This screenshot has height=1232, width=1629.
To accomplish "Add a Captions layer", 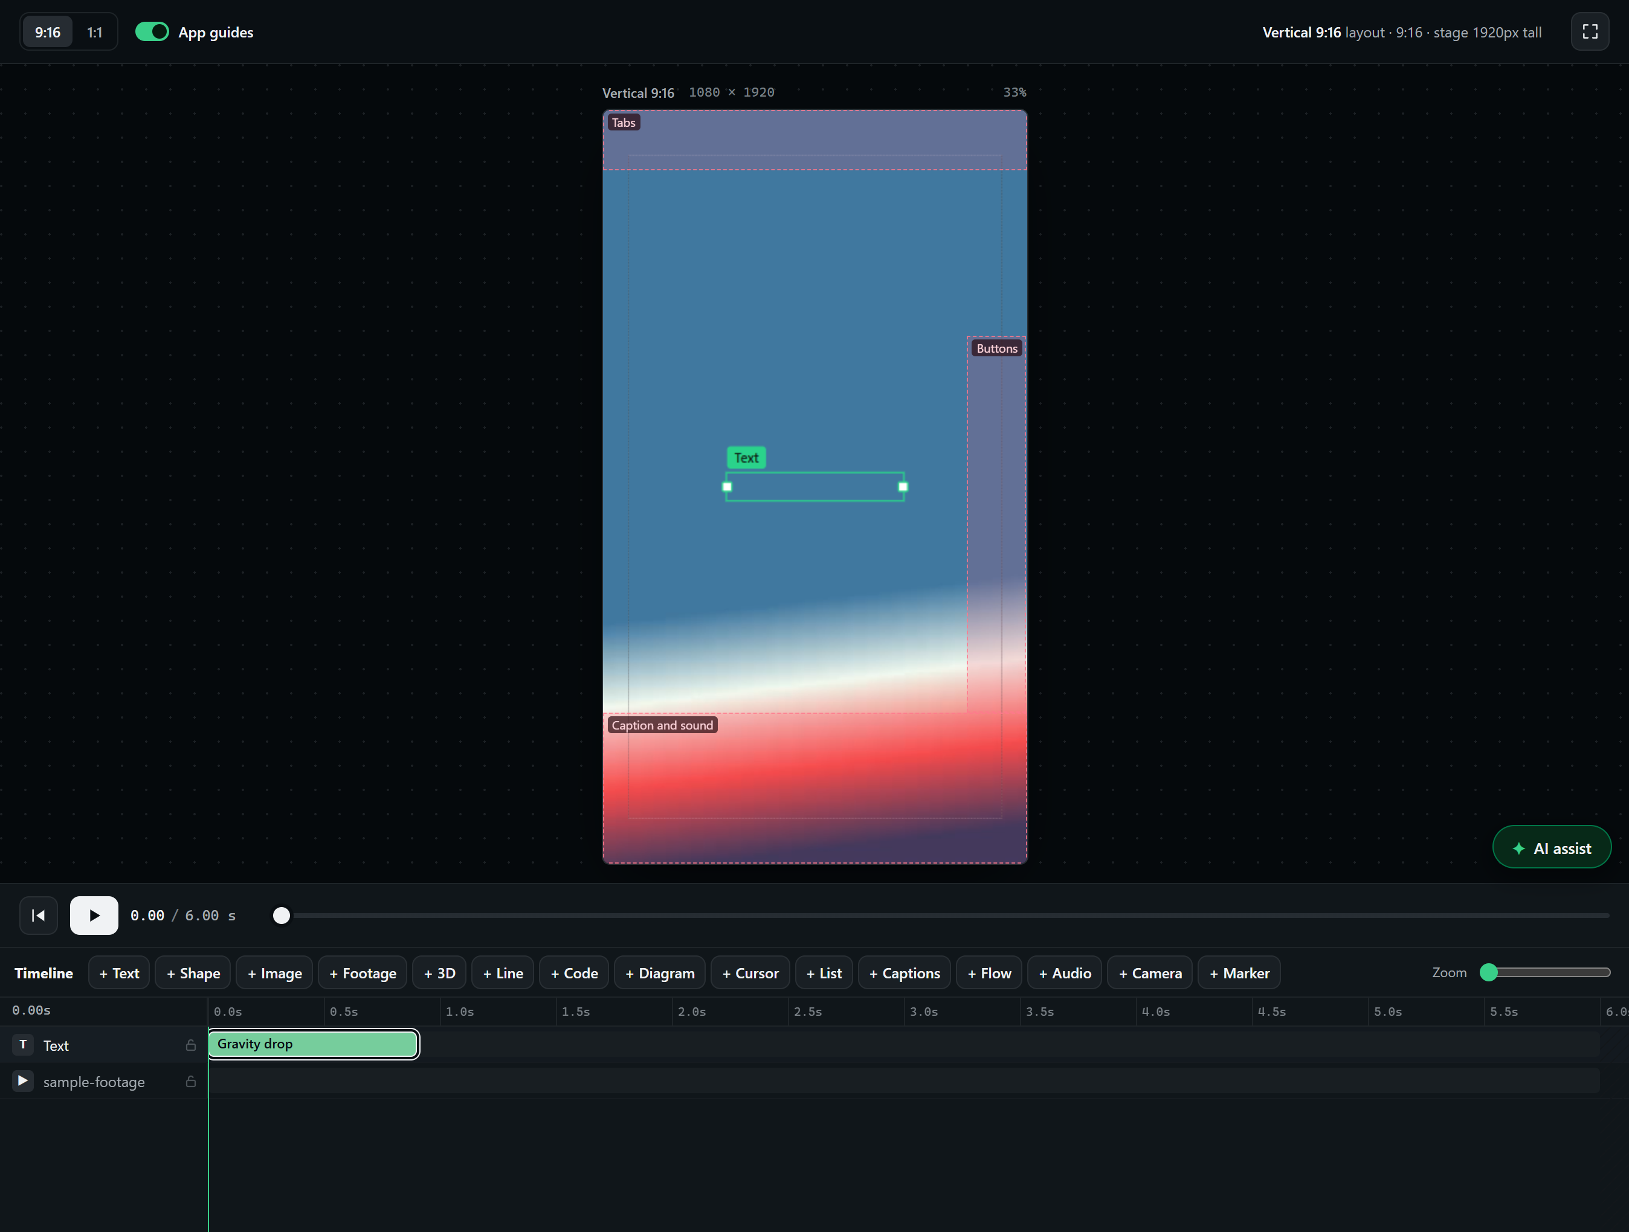I will [905, 973].
